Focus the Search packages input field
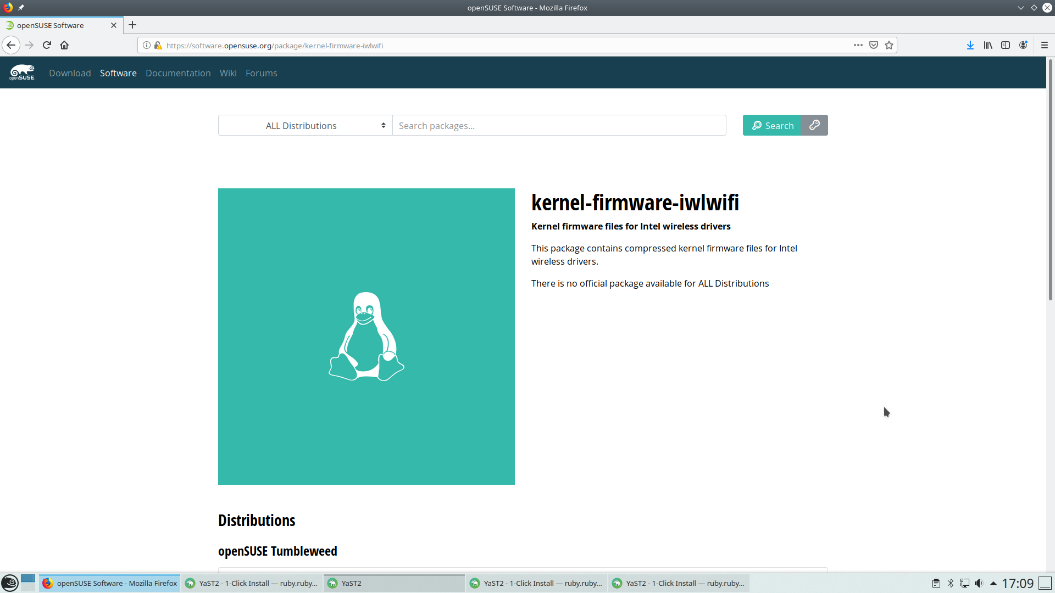This screenshot has height=593, width=1055. pyautogui.click(x=559, y=126)
